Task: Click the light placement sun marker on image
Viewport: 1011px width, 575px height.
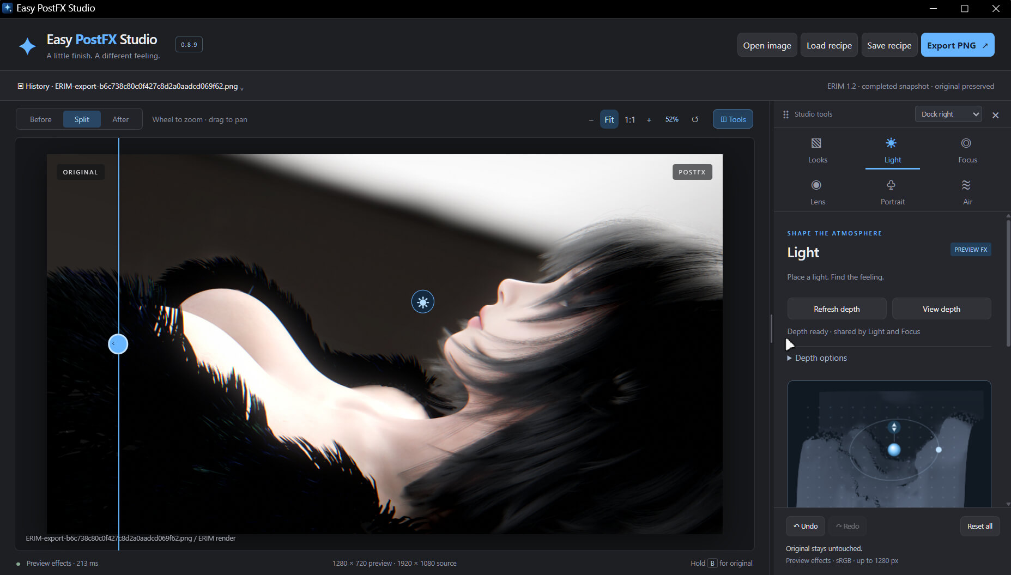Action: 423,302
